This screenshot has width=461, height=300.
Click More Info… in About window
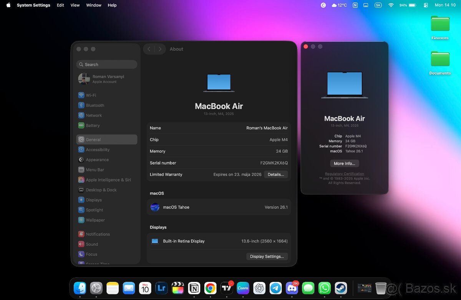344,163
